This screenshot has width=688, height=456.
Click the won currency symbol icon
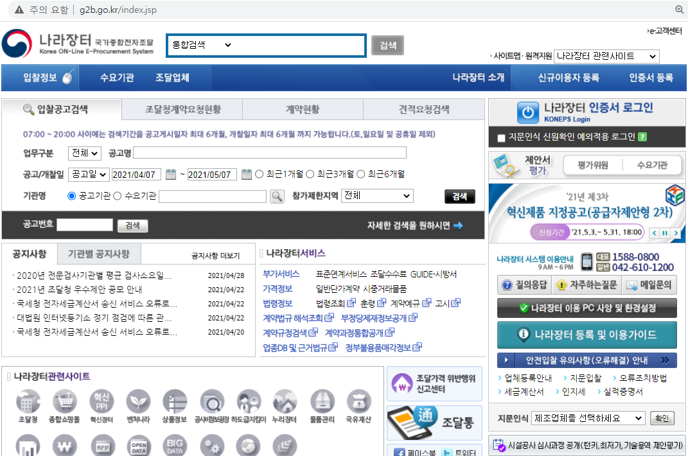point(64,446)
